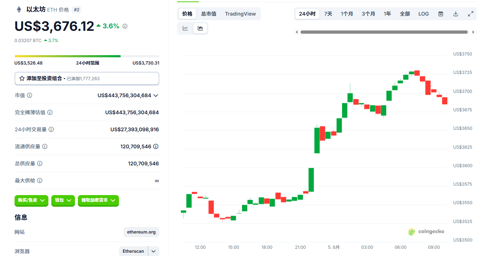Screen dimensions: 482x256
Task: Click the info icon beside circulating supply value
Action: click(156, 146)
